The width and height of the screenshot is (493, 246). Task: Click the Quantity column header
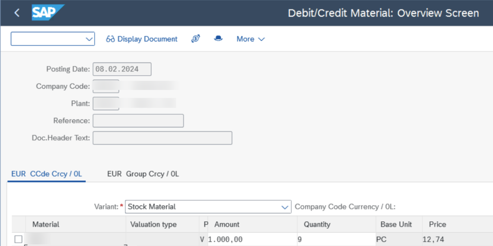click(x=337, y=224)
